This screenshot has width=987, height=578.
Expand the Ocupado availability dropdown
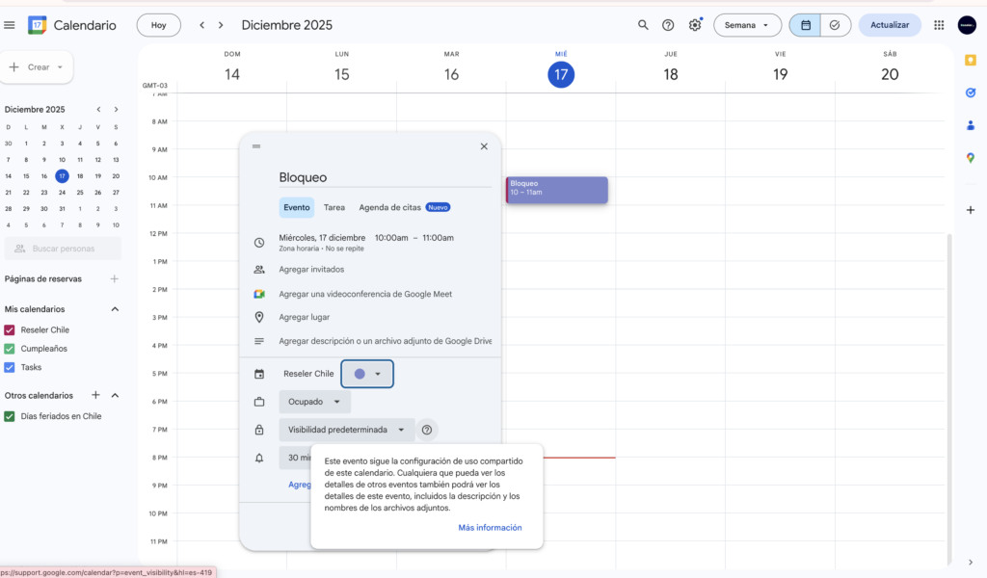[314, 402]
